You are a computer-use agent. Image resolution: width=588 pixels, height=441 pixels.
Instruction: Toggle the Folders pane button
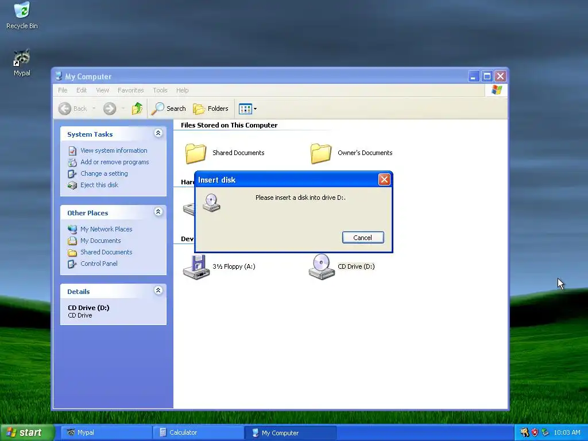click(x=211, y=109)
